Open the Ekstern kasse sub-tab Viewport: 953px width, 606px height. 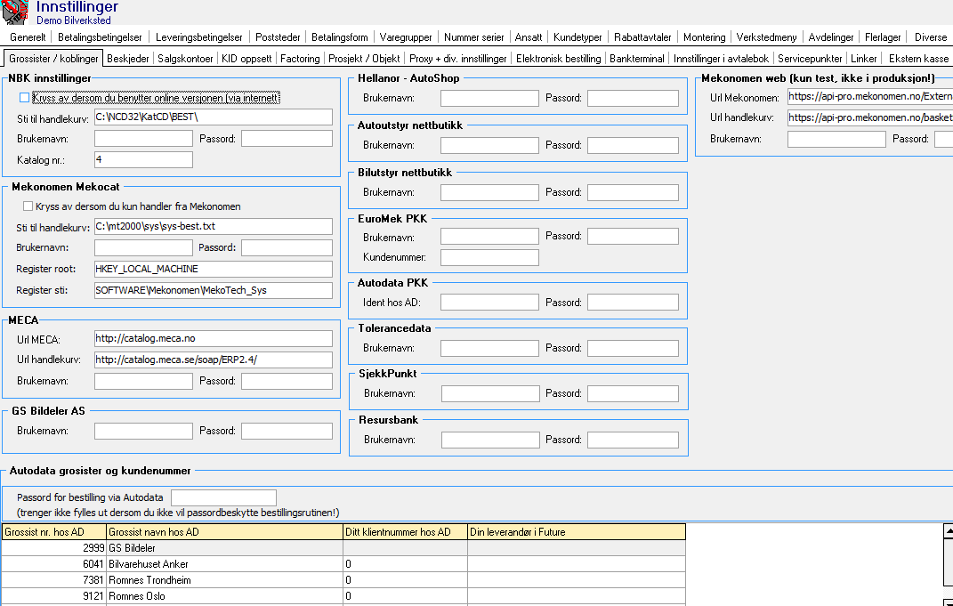pyautogui.click(x=918, y=59)
